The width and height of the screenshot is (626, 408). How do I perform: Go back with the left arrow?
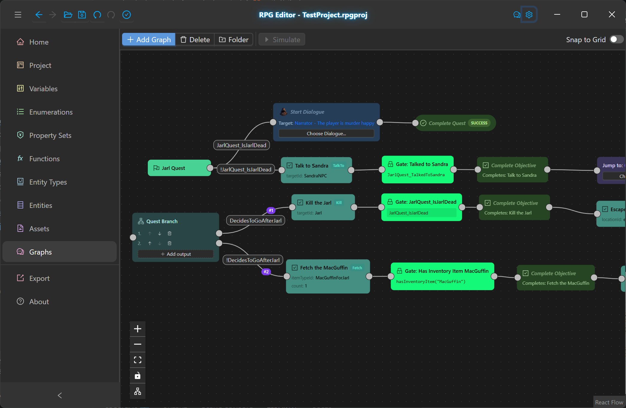click(39, 15)
